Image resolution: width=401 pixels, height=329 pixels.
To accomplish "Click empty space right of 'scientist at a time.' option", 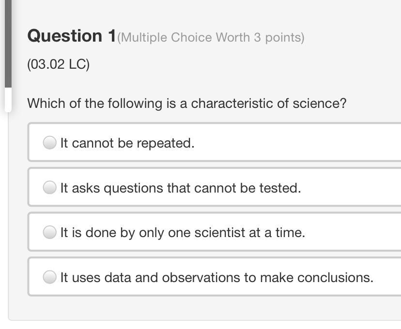I will (354, 233).
